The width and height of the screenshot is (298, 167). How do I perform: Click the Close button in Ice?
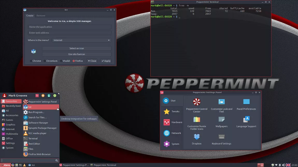(x=92, y=61)
